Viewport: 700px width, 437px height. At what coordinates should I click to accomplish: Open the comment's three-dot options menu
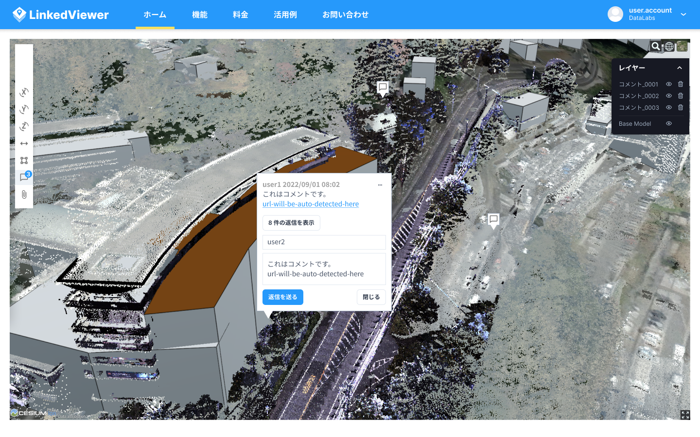pos(380,185)
